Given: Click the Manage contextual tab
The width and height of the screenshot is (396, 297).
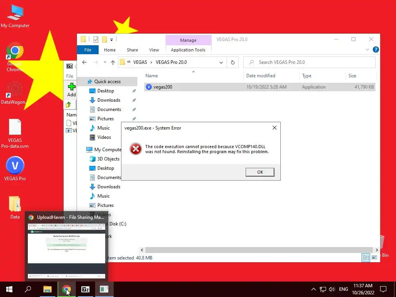Looking at the screenshot, I should (x=188, y=40).
